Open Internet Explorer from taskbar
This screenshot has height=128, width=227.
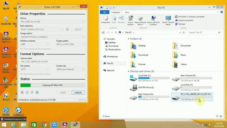[x=13, y=125]
